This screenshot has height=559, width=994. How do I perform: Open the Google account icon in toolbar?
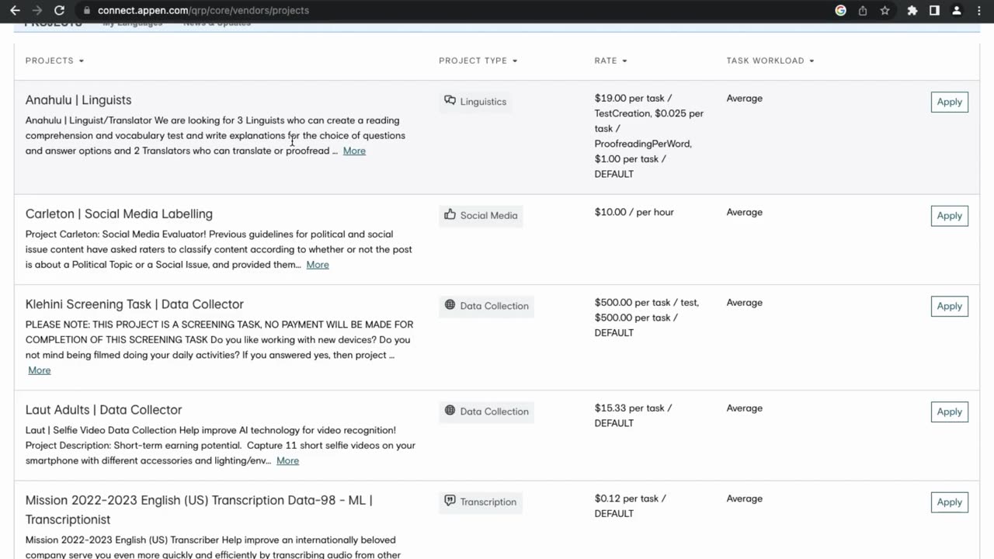pos(840,11)
